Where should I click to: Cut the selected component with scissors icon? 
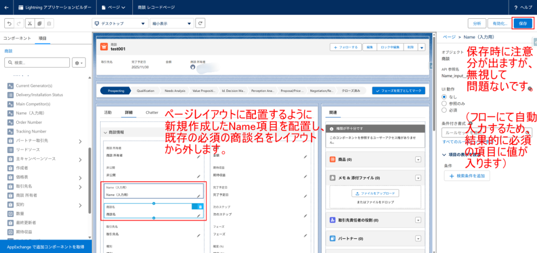30,24
